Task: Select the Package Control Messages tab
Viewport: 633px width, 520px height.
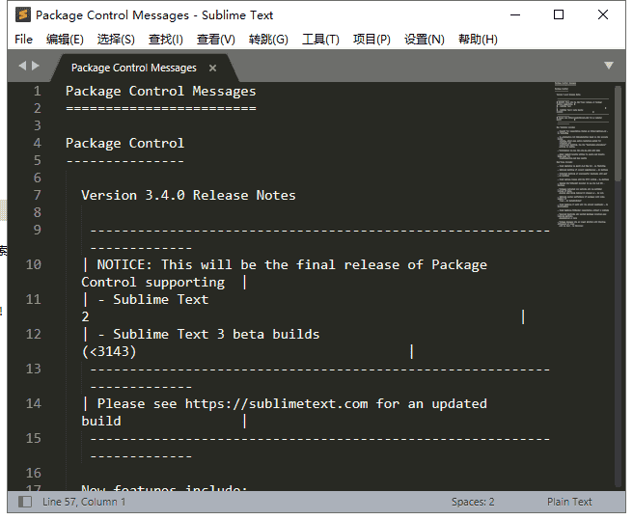Action: tap(133, 68)
